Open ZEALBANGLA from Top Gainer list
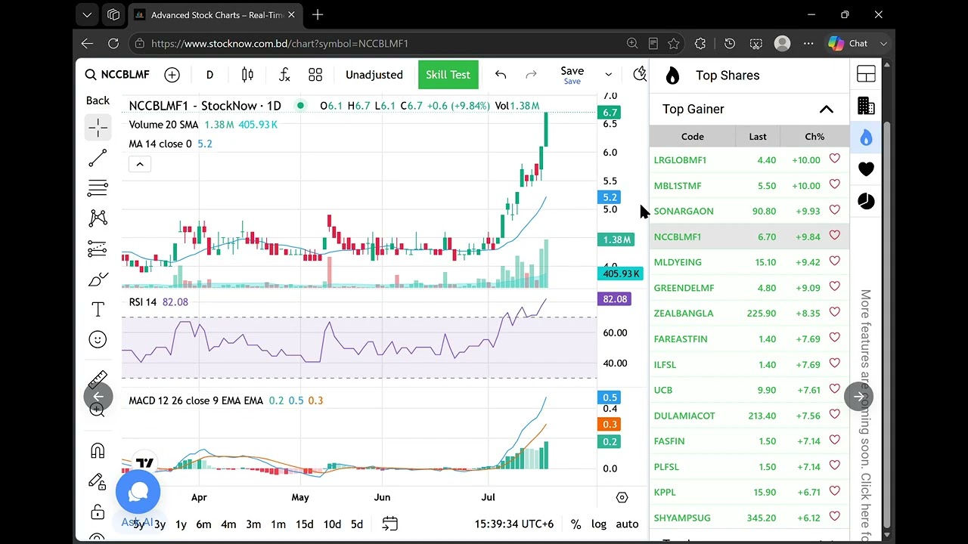Viewport: 968px width, 544px height. pos(684,314)
